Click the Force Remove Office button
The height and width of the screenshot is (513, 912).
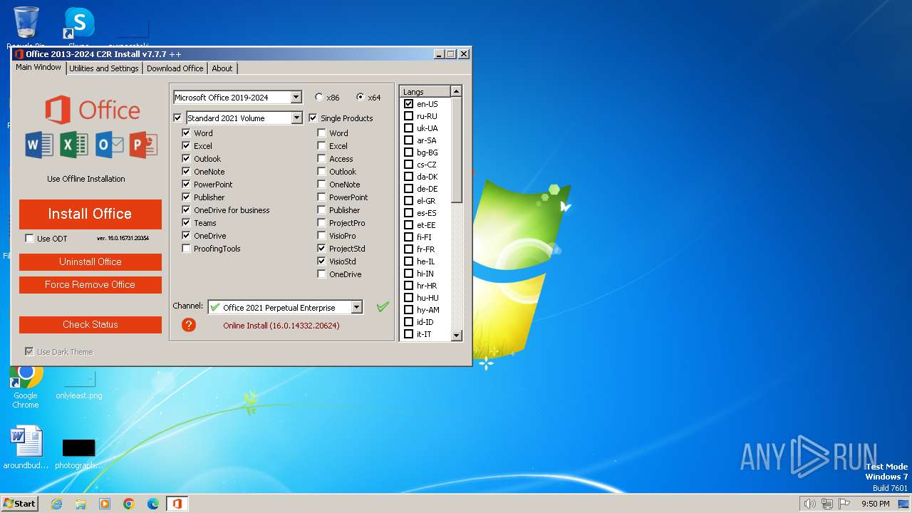(x=90, y=284)
